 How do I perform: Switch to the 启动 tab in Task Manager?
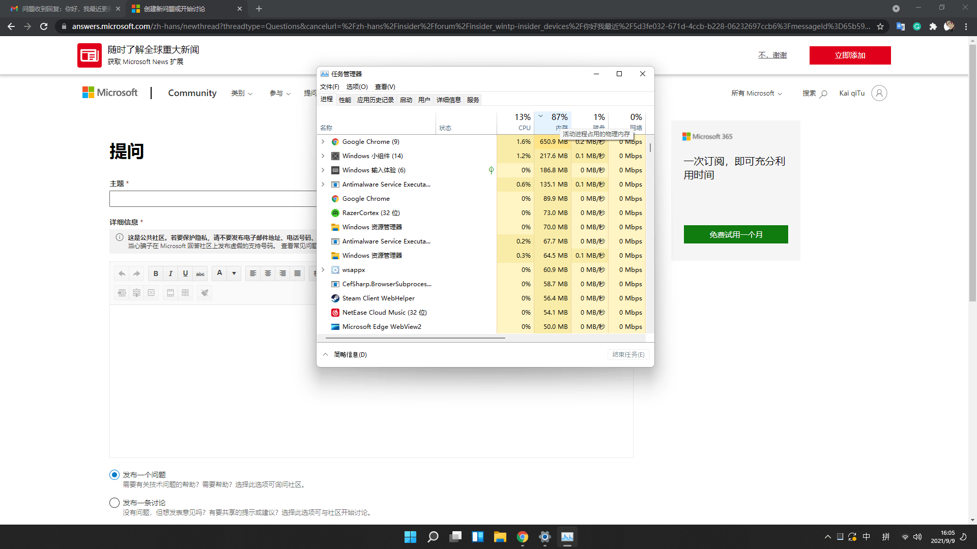[x=406, y=100]
